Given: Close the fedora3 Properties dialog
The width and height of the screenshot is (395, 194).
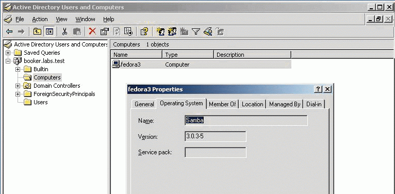Looking at the screenshot, I should 327,89.
